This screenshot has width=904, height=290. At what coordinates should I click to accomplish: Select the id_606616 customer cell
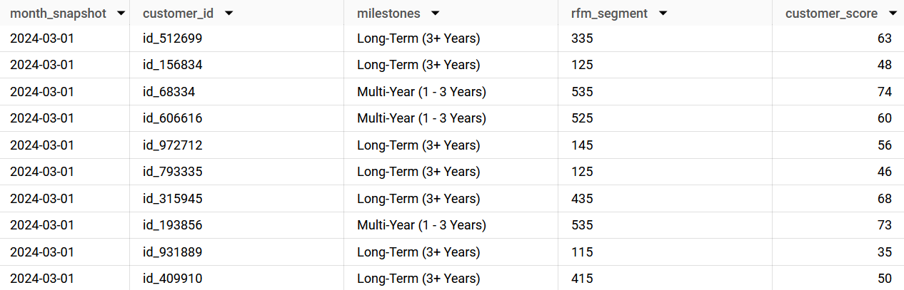(x=173, y=118)
